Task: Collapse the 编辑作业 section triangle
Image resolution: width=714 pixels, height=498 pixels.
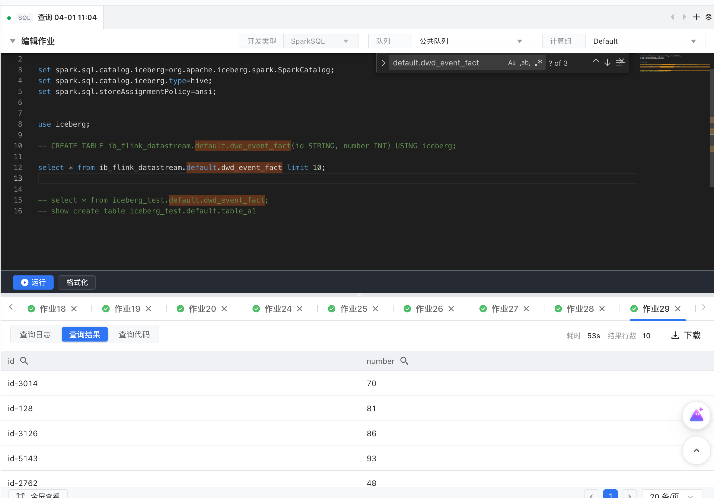Action: (13, 41)
